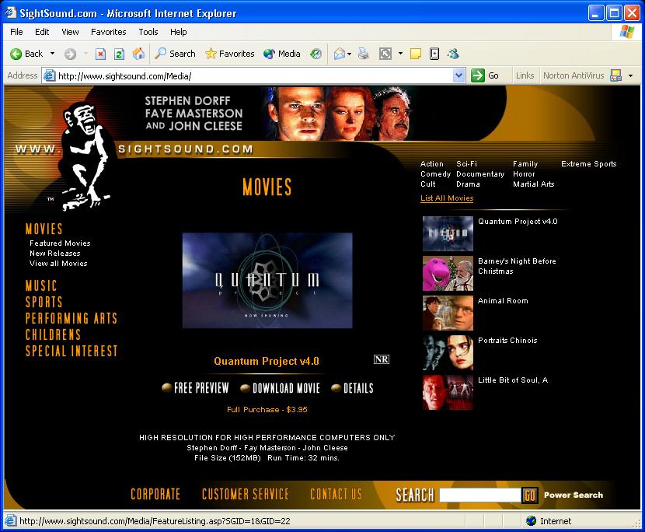This screenshot has height=532, width=645.
Task: Open the address bar URL dropdown
Action: click(458, 75)
